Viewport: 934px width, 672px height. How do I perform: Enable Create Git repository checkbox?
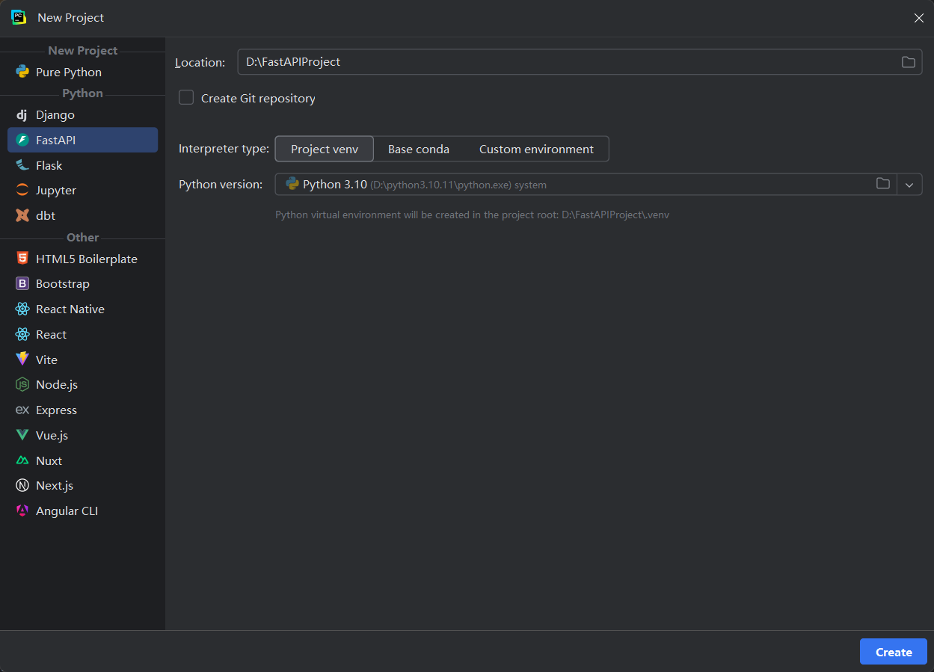click(x=186, y=98)
